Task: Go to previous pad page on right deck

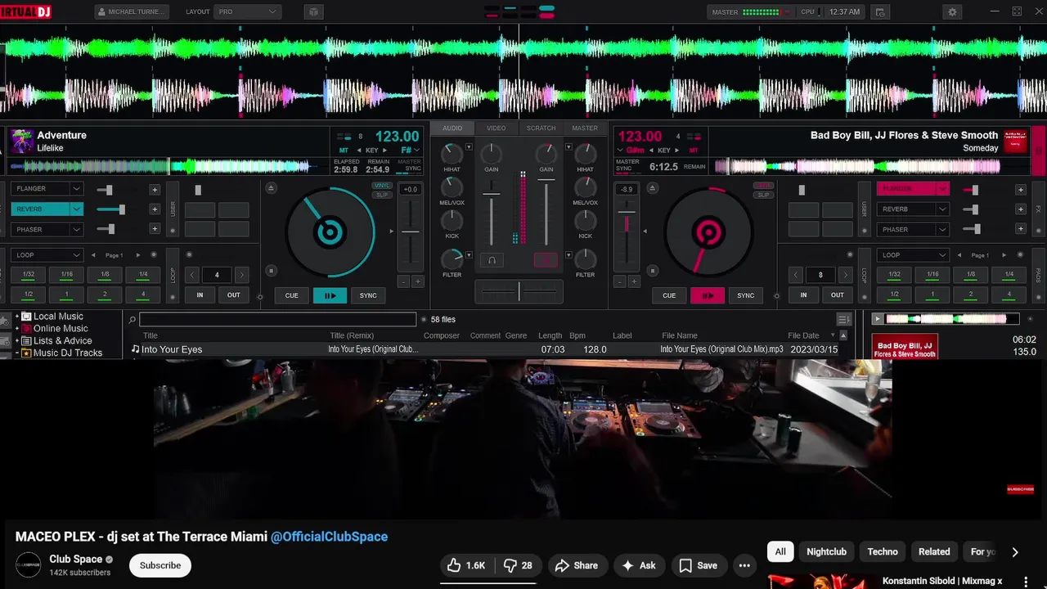Action: [x=959, y=255]
